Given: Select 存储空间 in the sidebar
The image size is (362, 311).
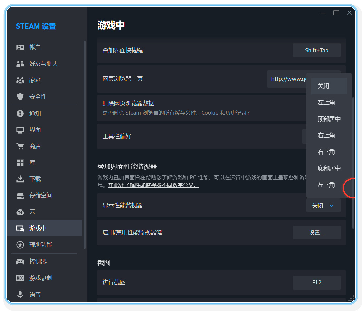Looking at the screenshot, I should point(44,195).
